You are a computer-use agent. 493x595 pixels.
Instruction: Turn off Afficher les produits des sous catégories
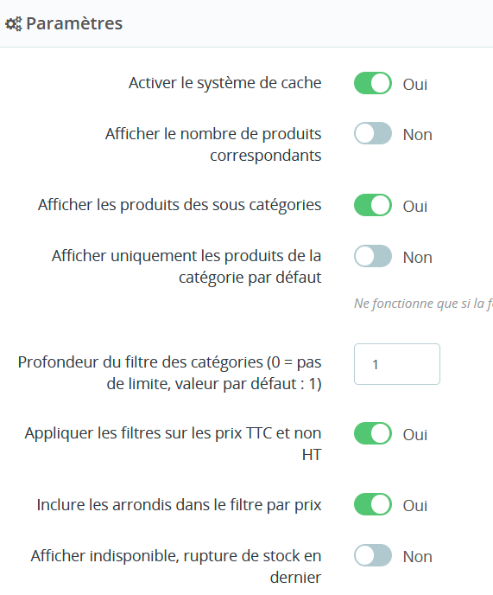pyautogui.click(x=373, y=205)
